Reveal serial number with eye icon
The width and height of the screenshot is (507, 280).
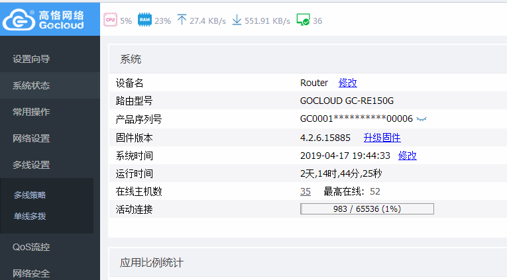(422, 119)
